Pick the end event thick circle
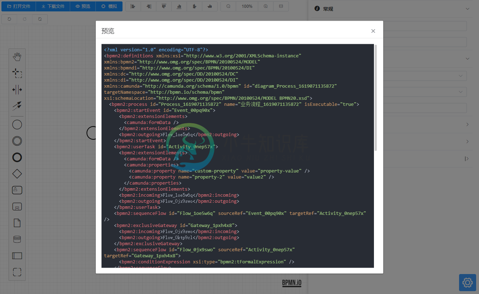The width and height of the screenshot is (479, 294). click(x=17, y=157)
